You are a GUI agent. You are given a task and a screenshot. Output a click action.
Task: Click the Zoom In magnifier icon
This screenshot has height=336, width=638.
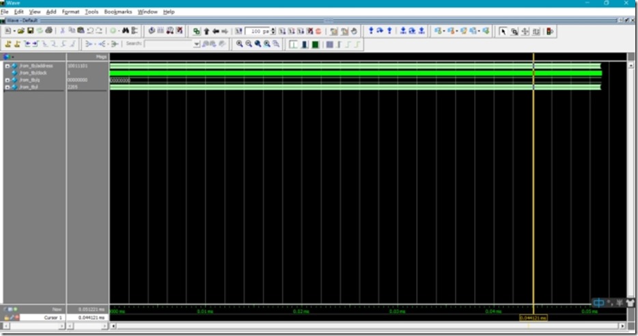pos(239,44)
